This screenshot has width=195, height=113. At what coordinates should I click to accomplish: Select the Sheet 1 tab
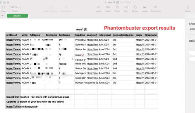tap(17, 16)
